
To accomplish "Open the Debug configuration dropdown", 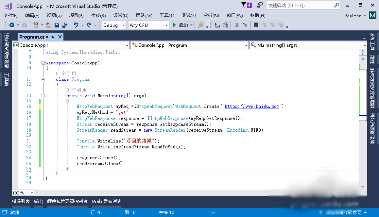I will click(x=114, y=25).
